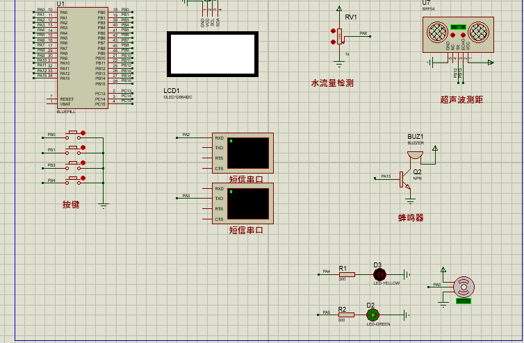The width and height of the screenshot is (524, 343).
Task: Click the servo's green angle readout
Action: (x=464, y=301)
